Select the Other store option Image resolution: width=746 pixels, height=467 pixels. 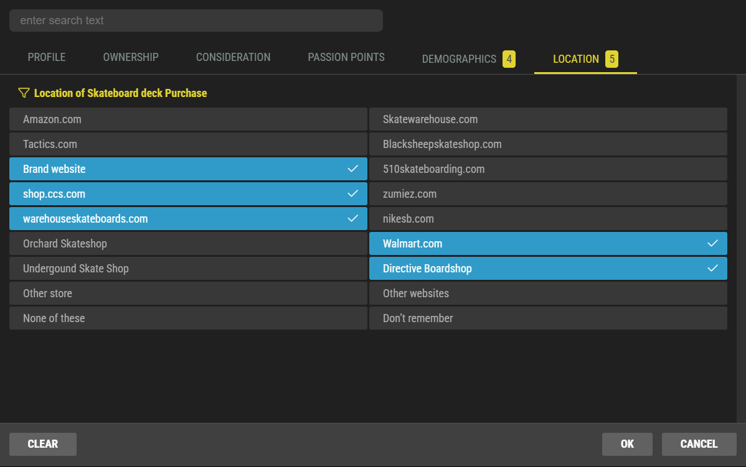point(189,293)
